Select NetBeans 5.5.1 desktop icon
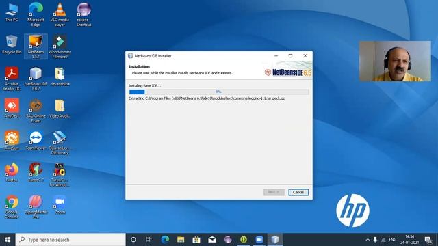 pyautogui.click(x=36, y=46)
